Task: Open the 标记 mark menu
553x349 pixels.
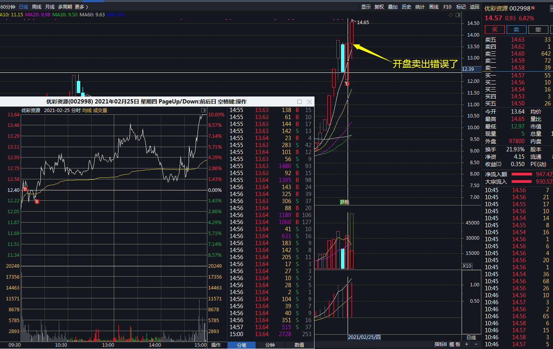Action: tap(461, 7)
